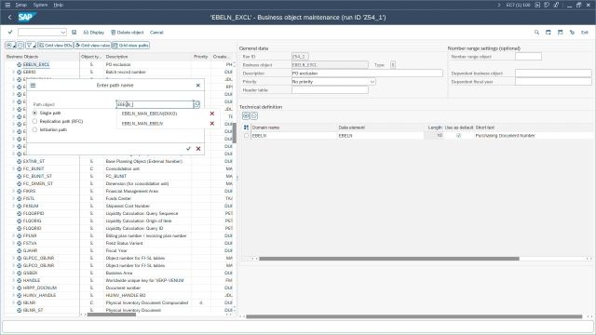Click the Grid view rules button
This screenshot has height=335, width=596.
point(92,46)
